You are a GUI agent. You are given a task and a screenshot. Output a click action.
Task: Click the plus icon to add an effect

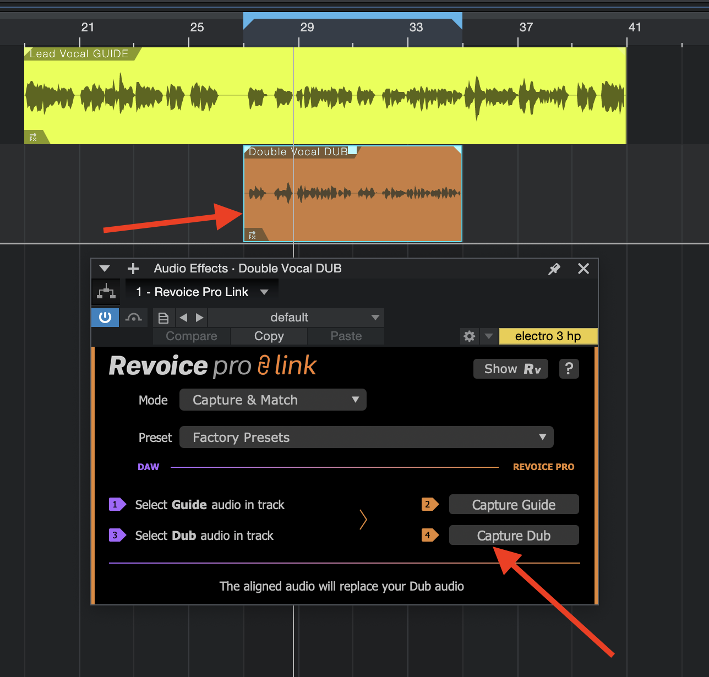(133, 269)
